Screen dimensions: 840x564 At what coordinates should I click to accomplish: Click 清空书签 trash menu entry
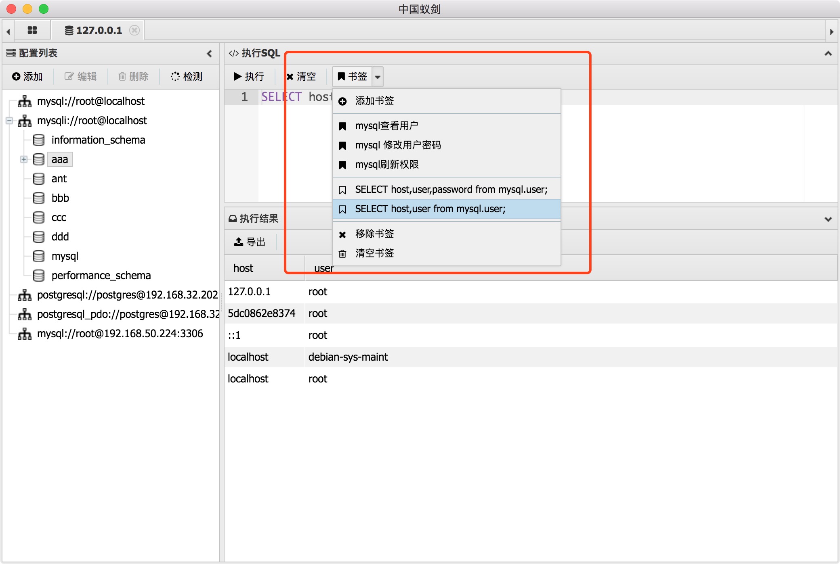click(x=374, y=253)
